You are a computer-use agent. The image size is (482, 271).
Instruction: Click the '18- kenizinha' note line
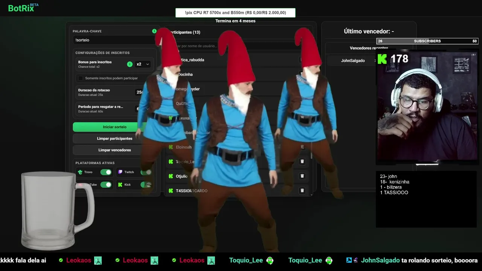[395, 182]
